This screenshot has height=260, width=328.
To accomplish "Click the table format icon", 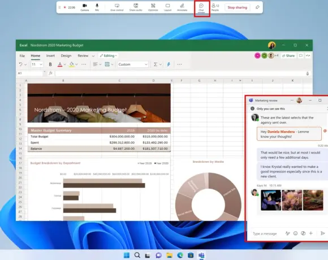I will pos(107,64).
